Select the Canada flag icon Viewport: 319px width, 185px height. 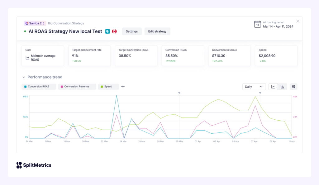pyautogui.click(x=115, y=31)
